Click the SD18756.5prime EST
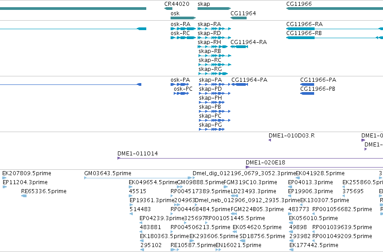Viewport: 383px width, 252px height. point(242,241)
